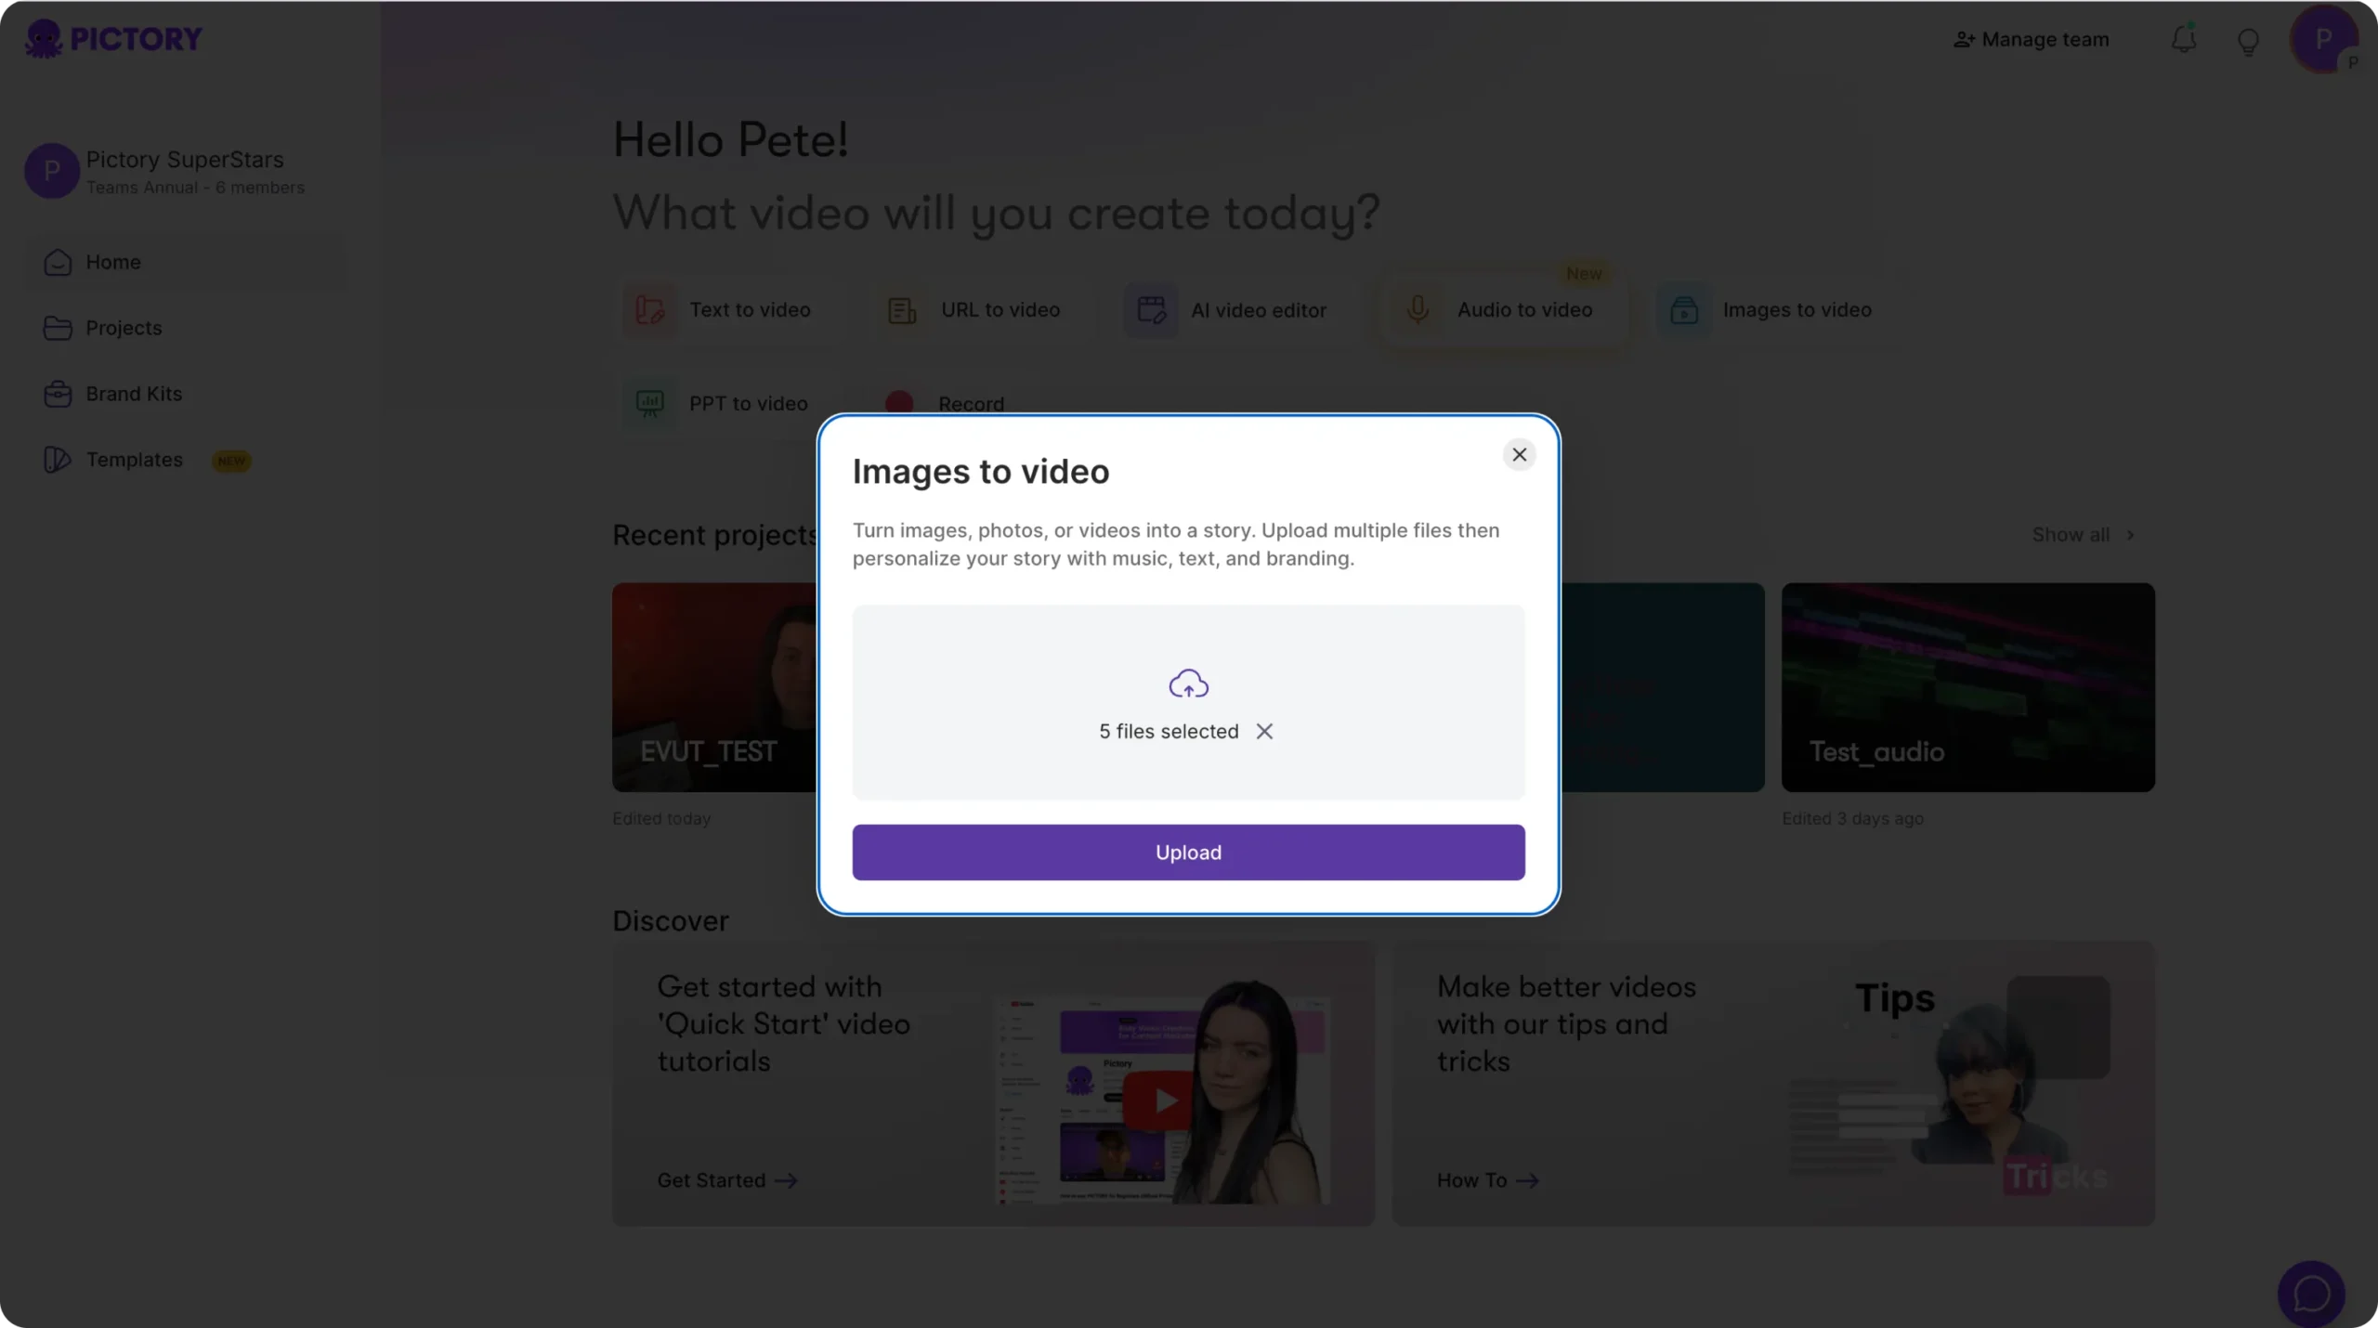2378x1328 pixels.
Task: Click the Pictory logo
Action: [113, 39]
